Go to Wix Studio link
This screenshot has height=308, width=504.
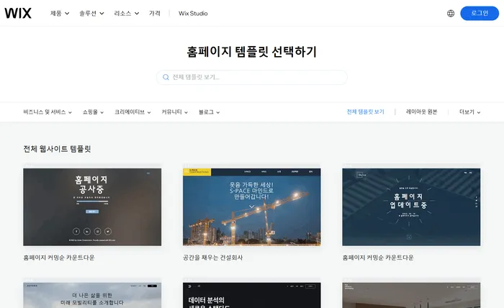[193, 13]
